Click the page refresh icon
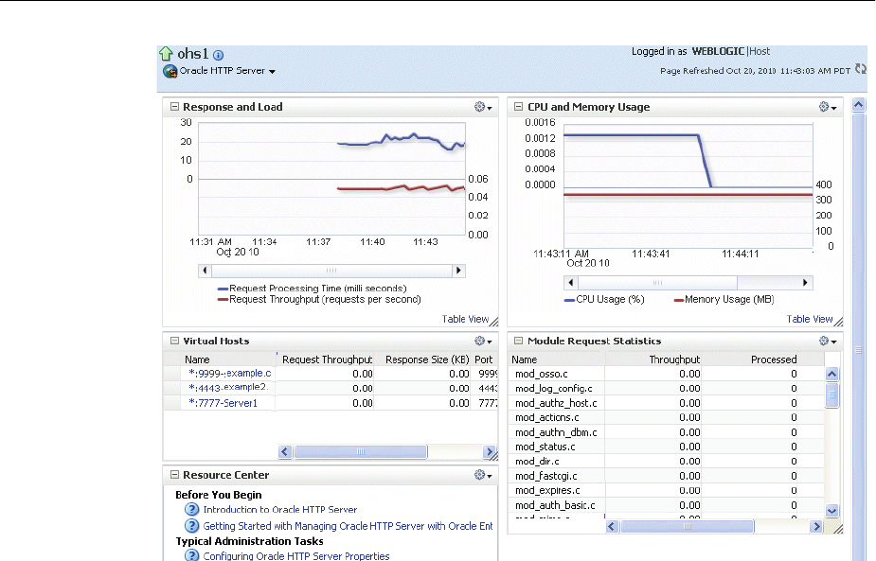This screenshot has height=561, width=876. [x=860, y=69]
